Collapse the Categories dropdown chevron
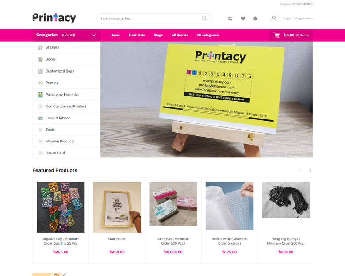Viewport: 345px width, 276px height. [x=94, y=35]
